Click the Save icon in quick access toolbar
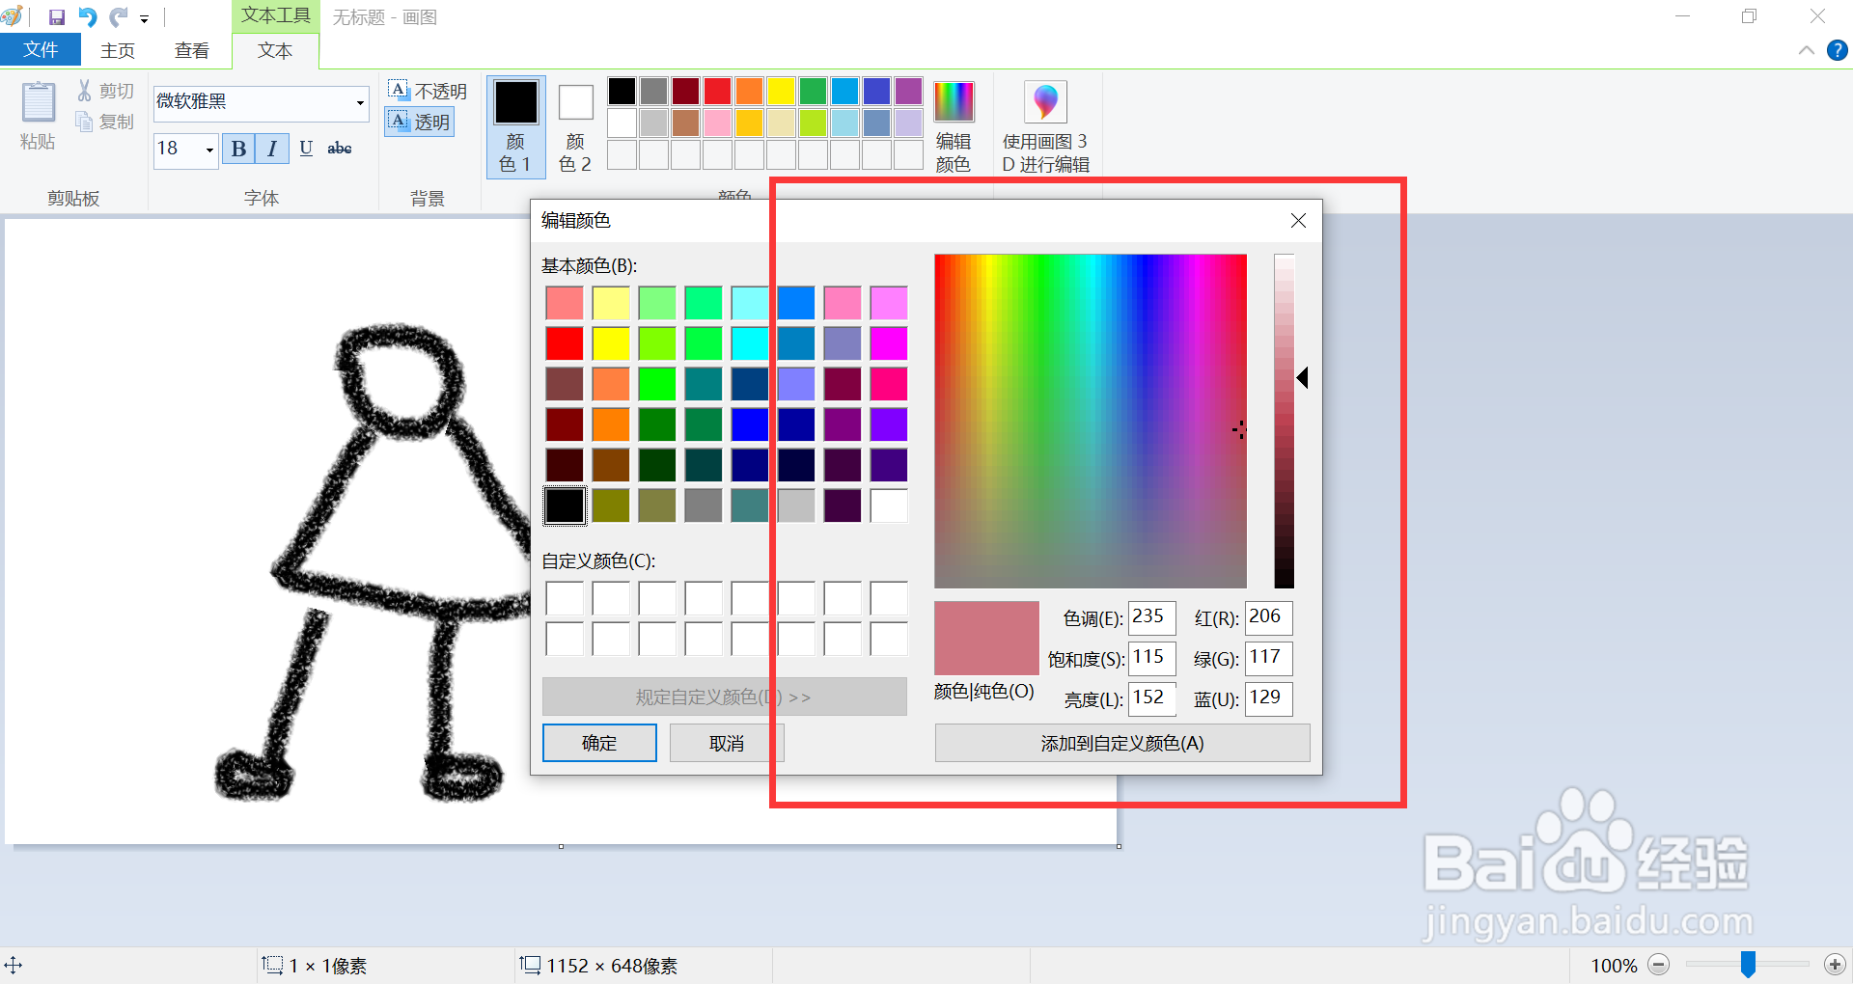The height and width of the screenshot is (984, 1853). 56,16
